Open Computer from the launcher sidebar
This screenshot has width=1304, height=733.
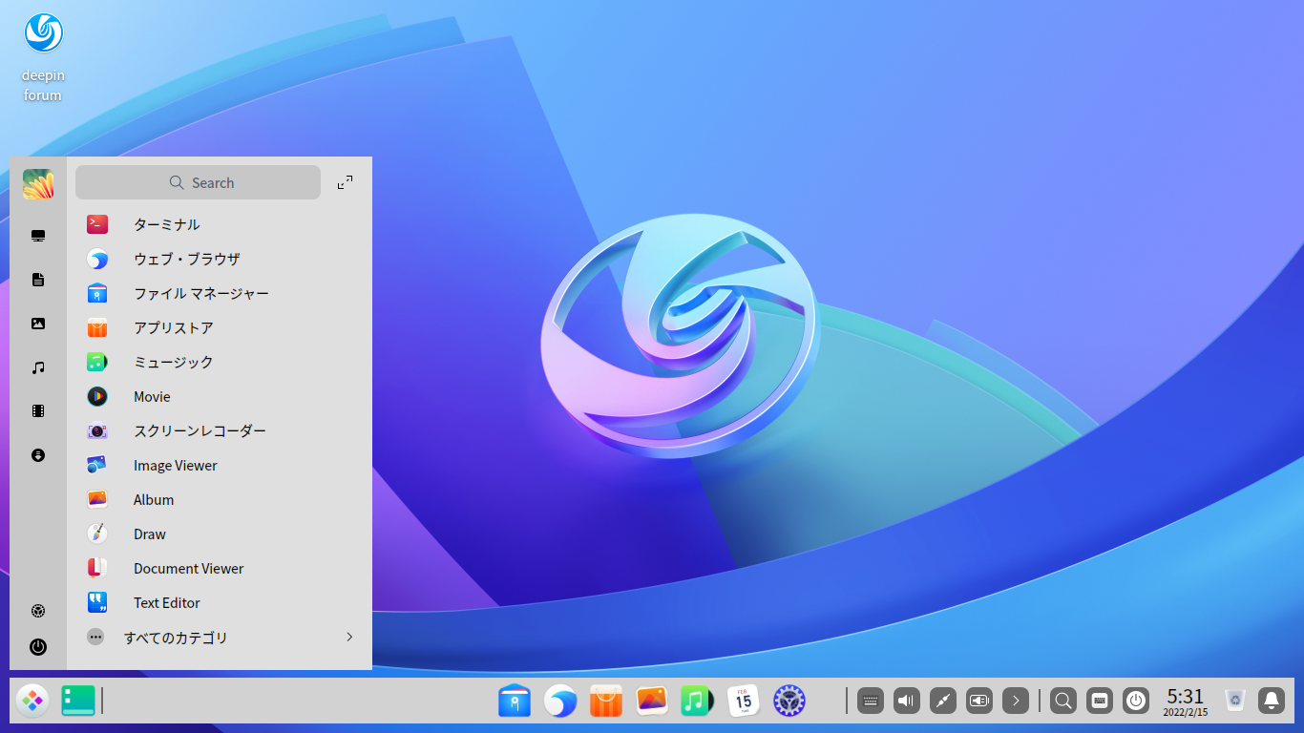tap(38, 236)
